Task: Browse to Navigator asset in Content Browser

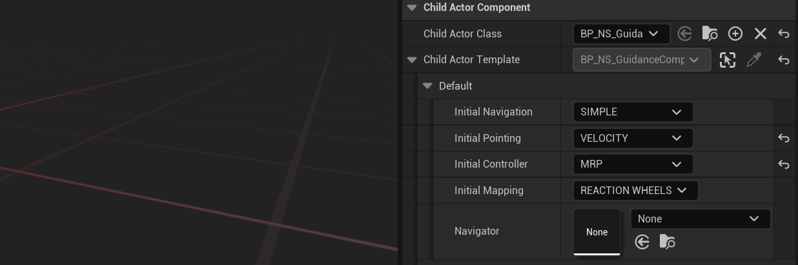Action: point(668,242)
